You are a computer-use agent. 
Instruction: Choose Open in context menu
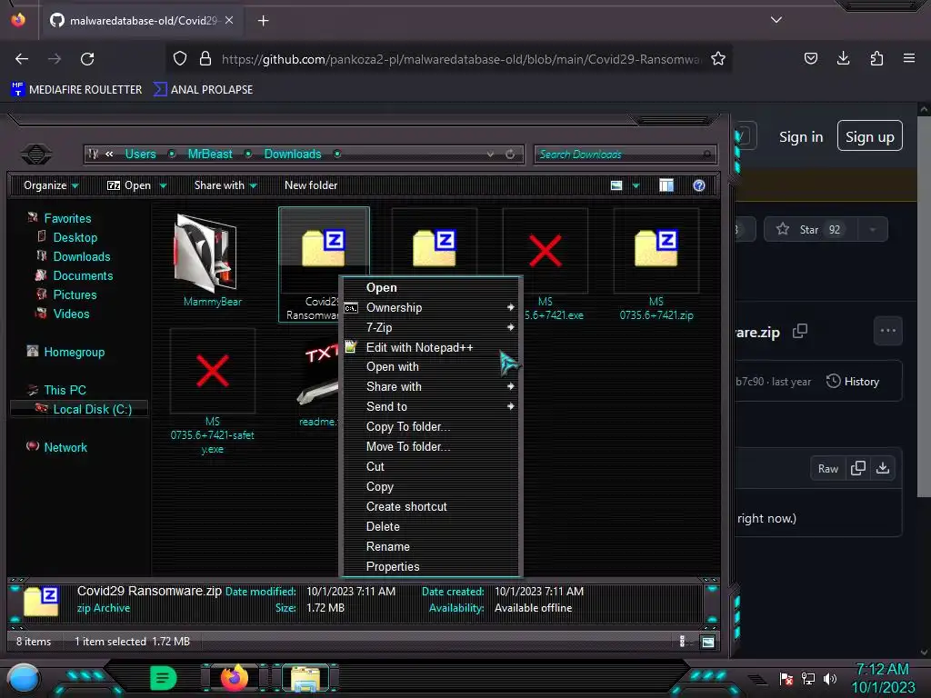[431, 288]
